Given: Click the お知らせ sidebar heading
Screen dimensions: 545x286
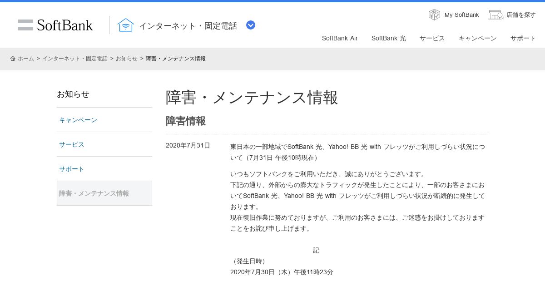Looking at the screenshot, I should point(73,94).
